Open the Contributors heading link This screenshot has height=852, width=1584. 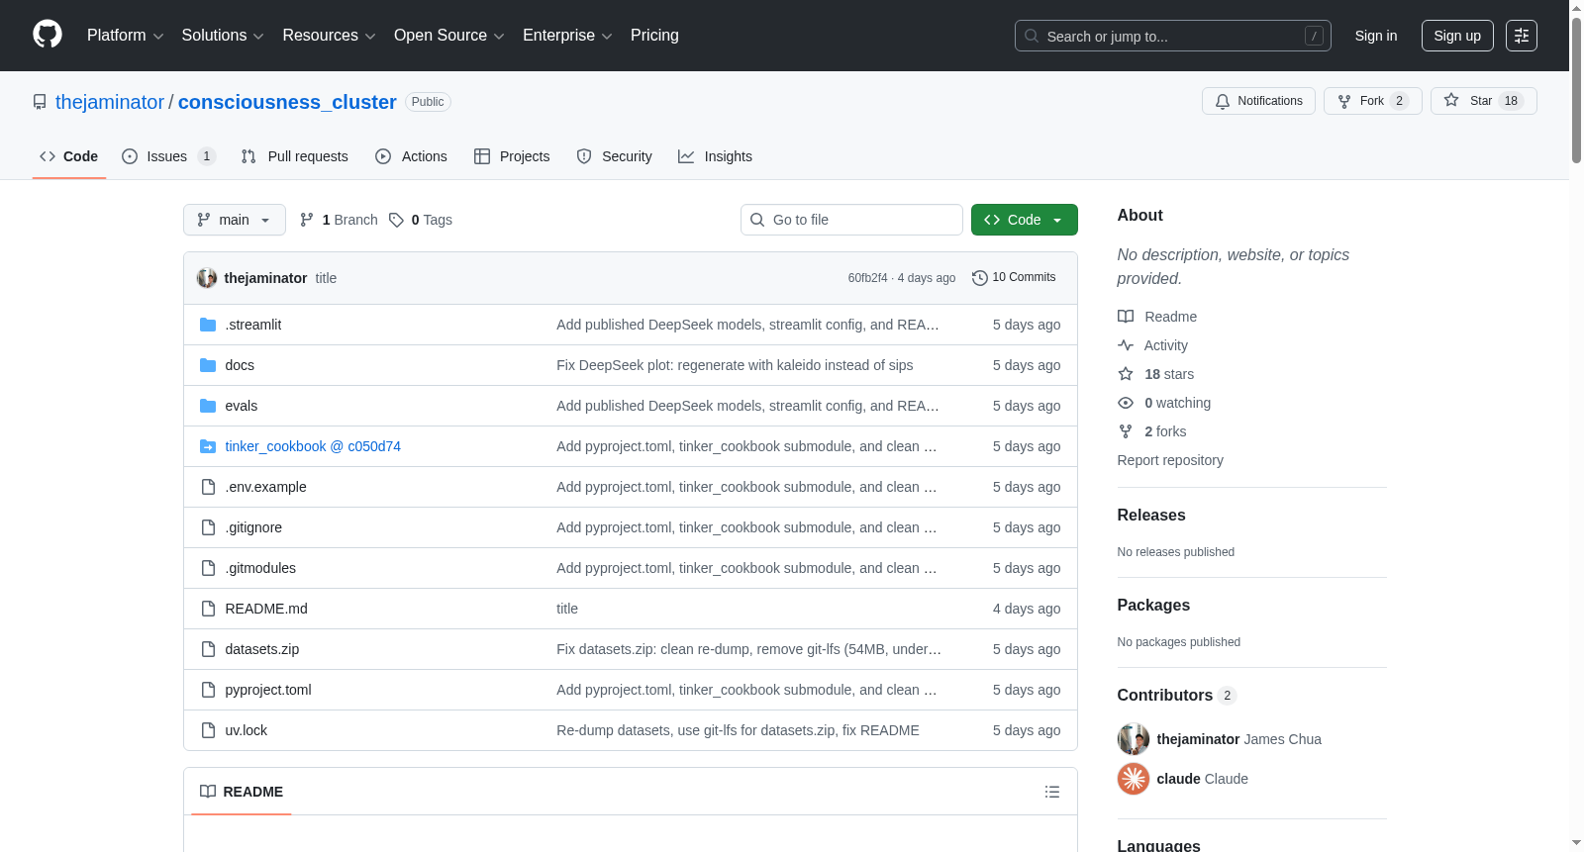(x=1177, y=696)
